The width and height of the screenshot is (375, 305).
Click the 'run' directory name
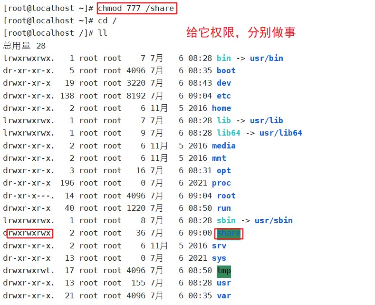click(224, 208)
